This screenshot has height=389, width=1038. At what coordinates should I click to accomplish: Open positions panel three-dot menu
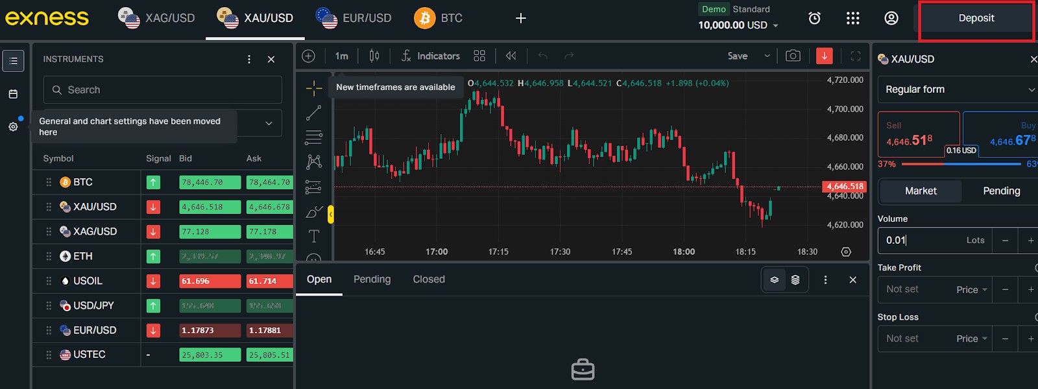coord(825,280)
